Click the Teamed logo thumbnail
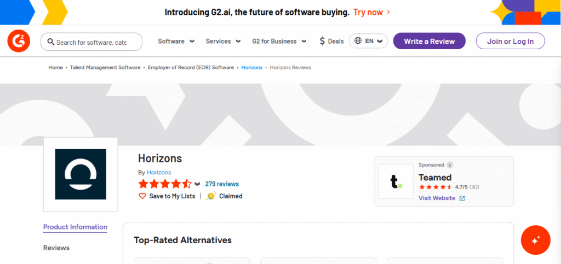561x264 pixels. (x=396, y=181)
